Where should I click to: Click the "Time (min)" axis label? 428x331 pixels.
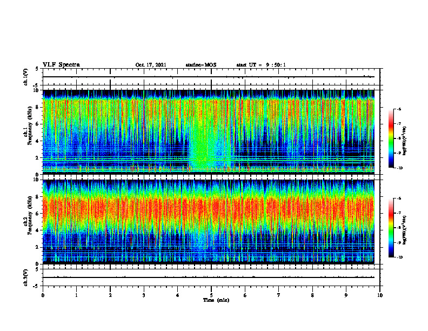(x=216, y=300)
